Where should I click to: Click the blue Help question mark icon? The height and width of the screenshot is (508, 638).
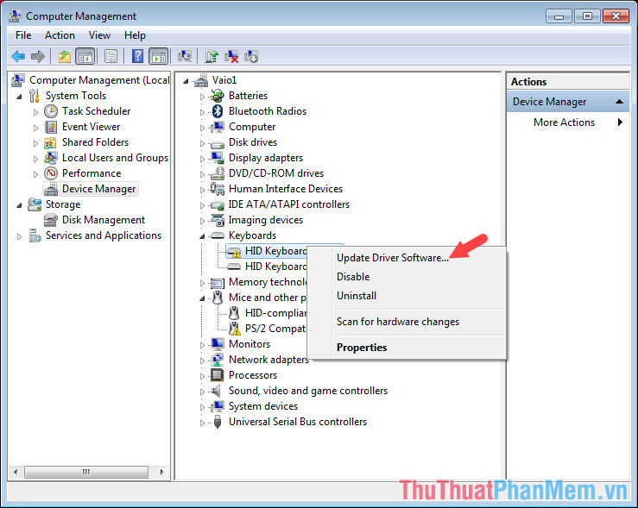[137, 56]
